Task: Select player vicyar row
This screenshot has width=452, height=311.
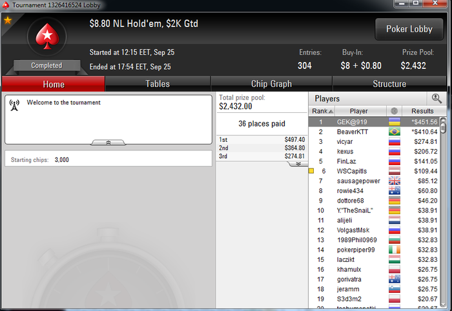Action: (x=374, y=141)
